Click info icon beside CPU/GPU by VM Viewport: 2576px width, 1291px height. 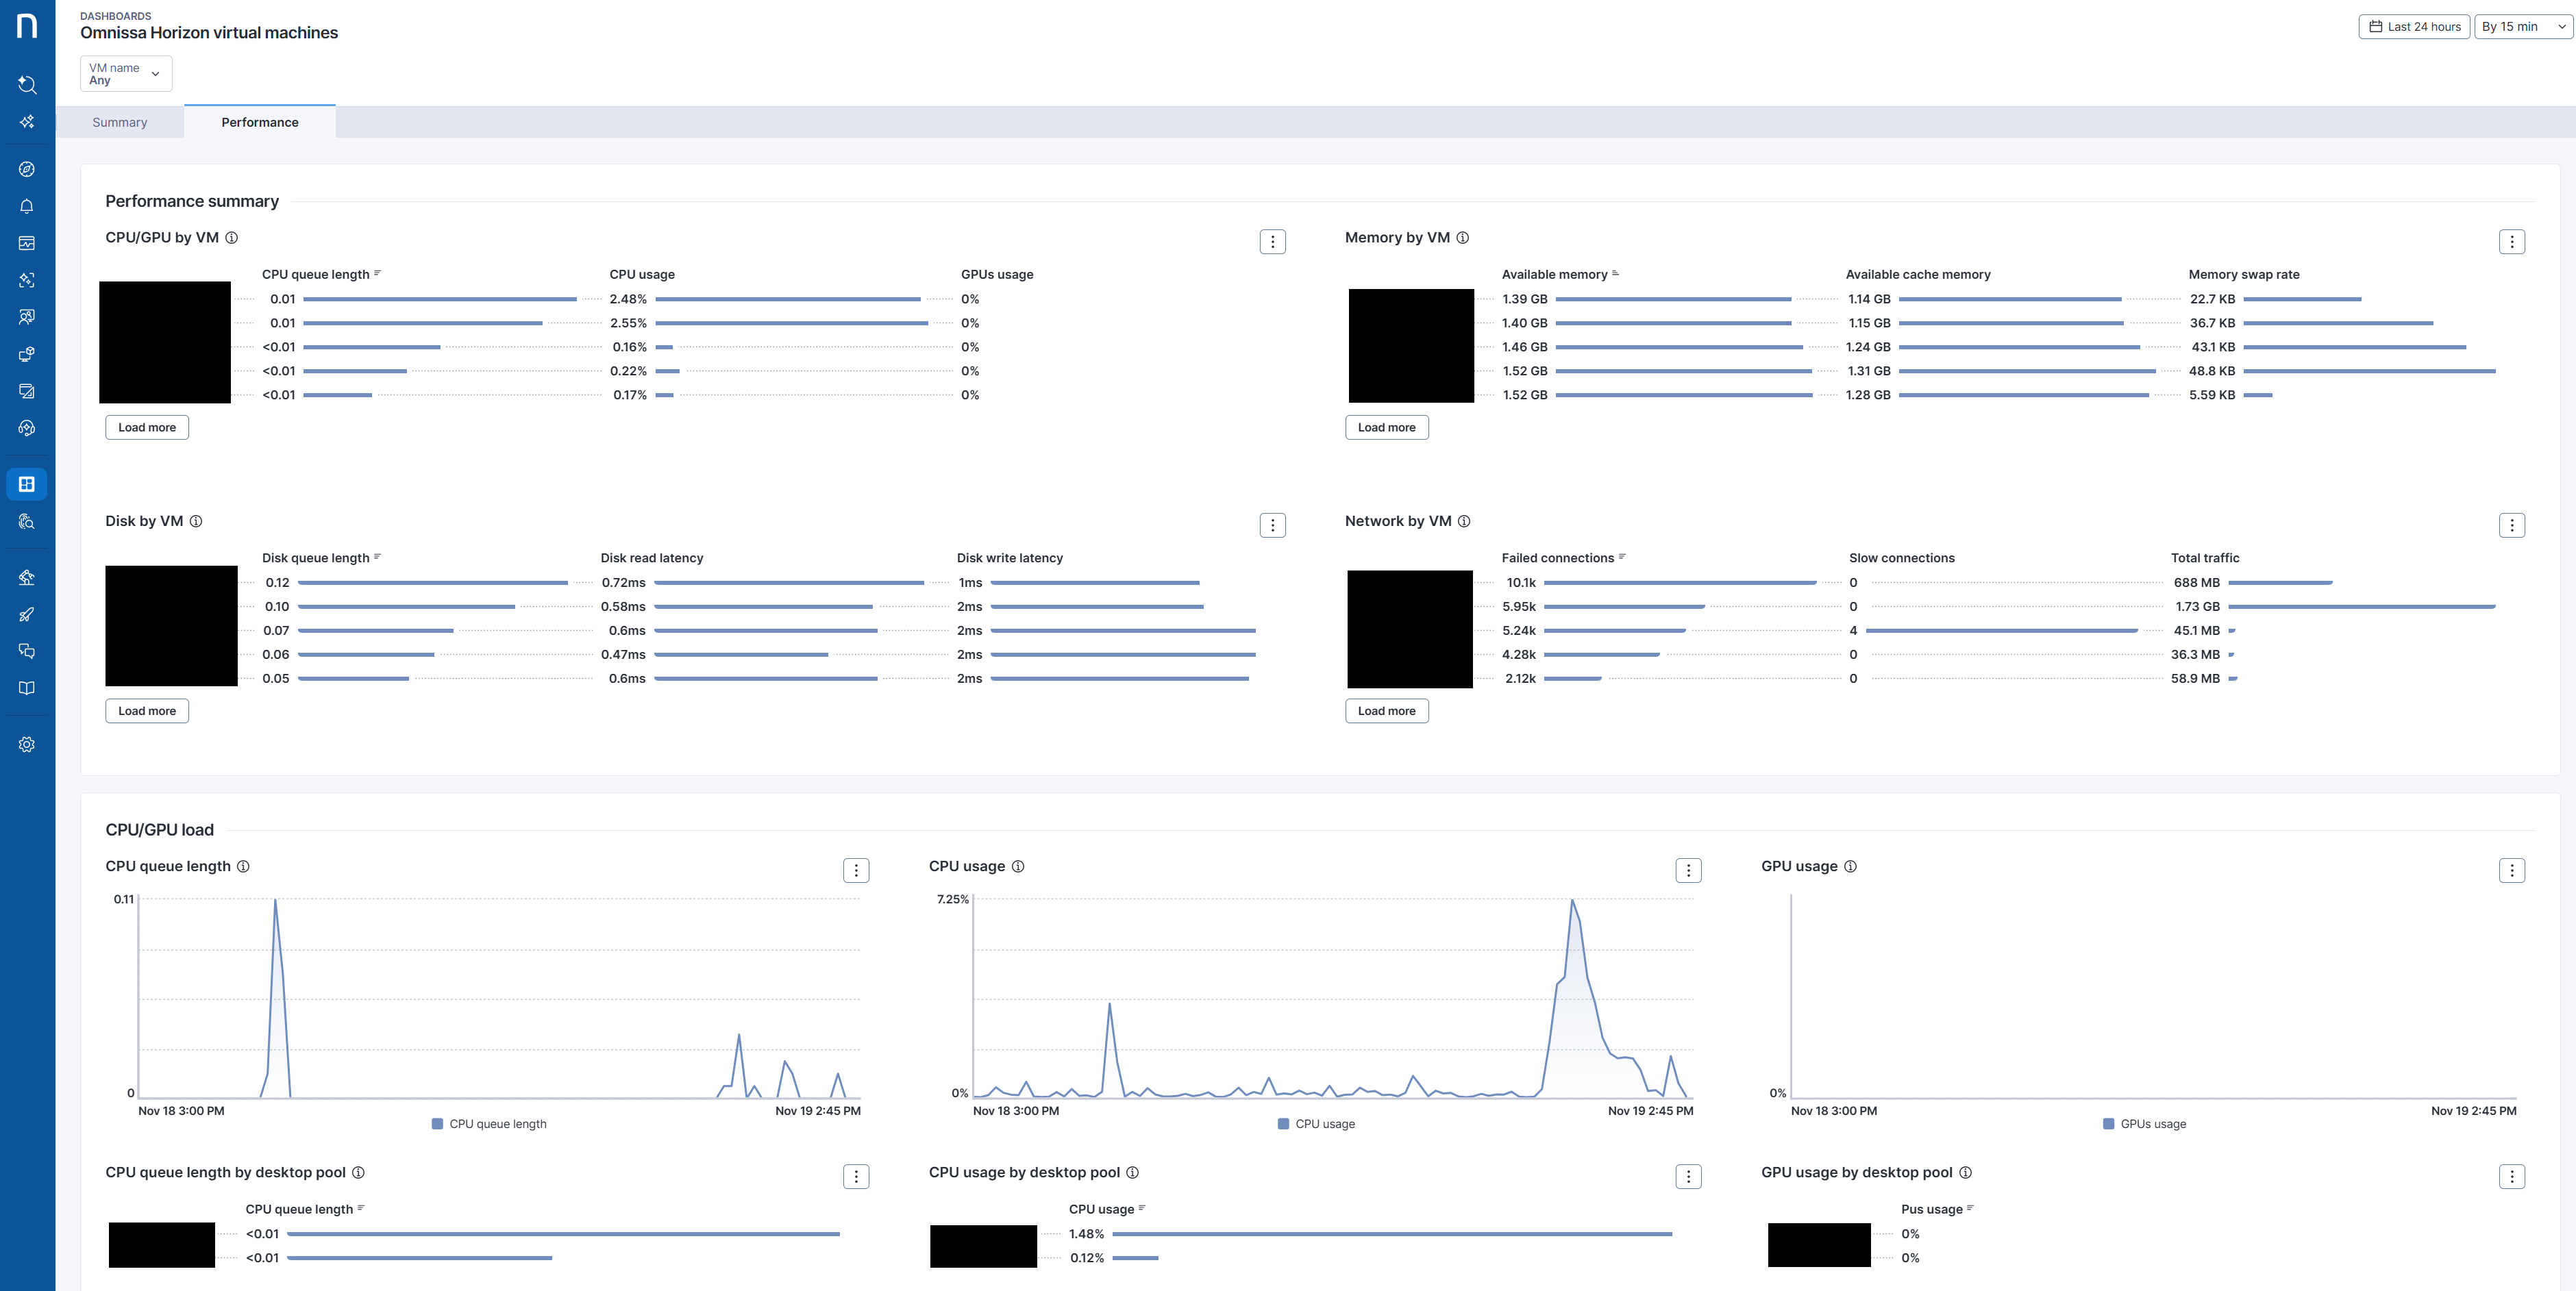click(x=232, y=238)
